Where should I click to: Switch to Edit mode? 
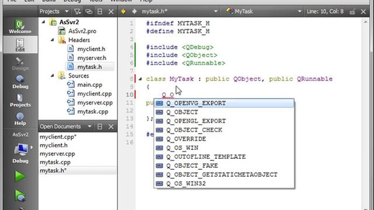[x=20, y=45]
